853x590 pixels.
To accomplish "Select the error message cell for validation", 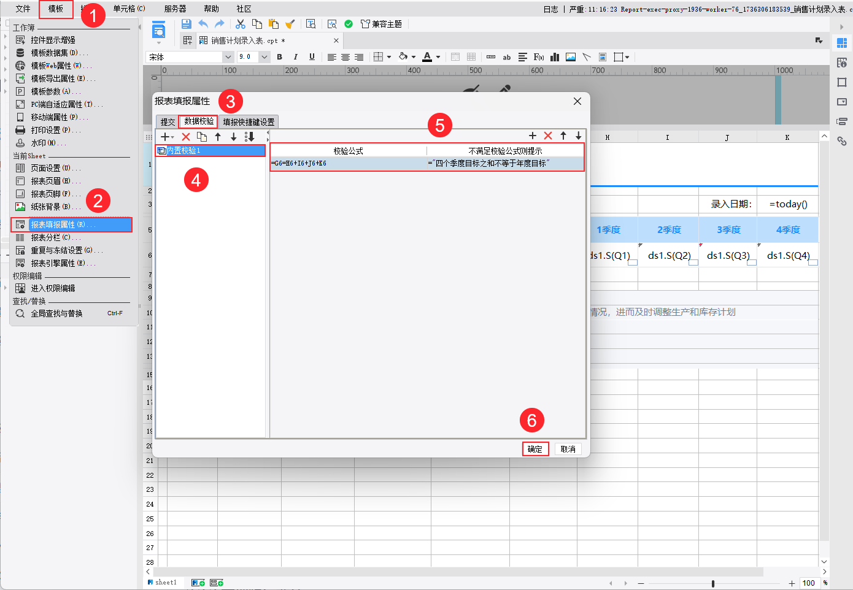I will (505, 163).
